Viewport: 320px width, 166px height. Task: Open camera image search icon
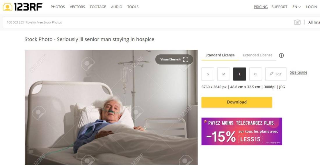tap(297, 22)
